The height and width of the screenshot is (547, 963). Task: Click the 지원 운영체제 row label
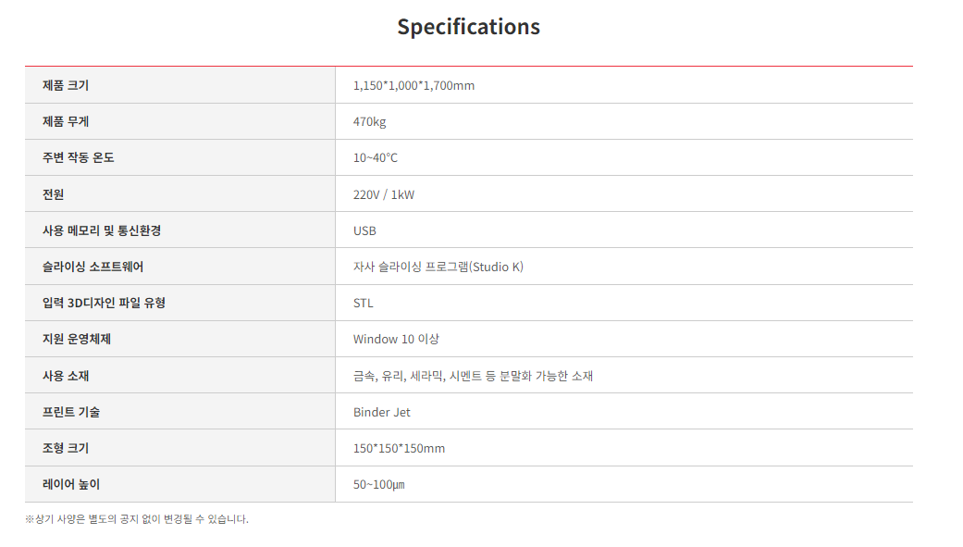(x=77, y=339)
